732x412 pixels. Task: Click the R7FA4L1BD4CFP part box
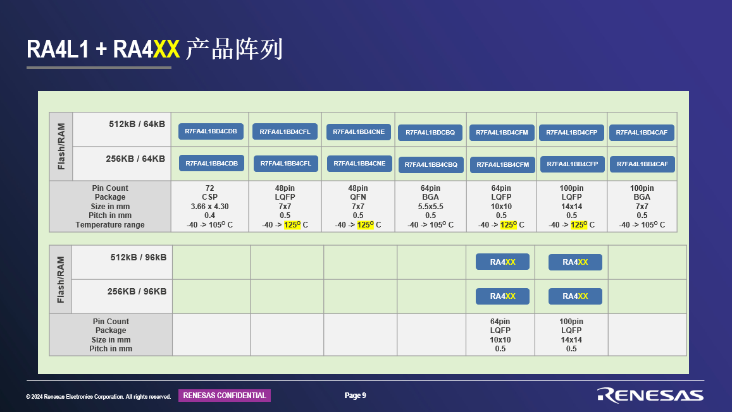(571, 132)
